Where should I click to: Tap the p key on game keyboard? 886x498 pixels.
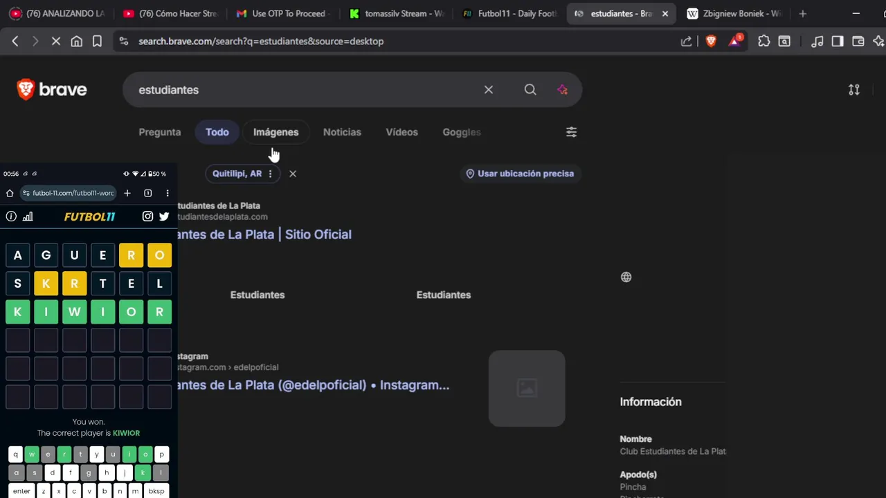coord(162,454)
